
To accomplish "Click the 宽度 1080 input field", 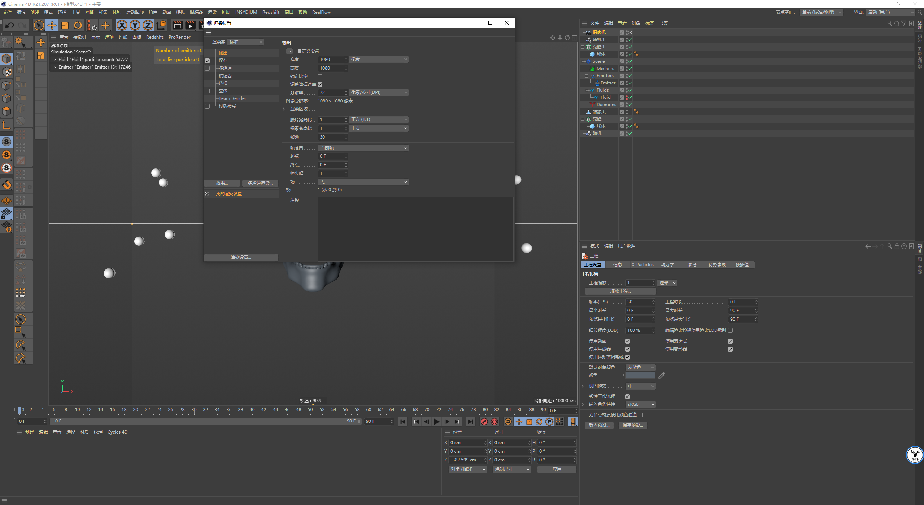I will [332, 60].
